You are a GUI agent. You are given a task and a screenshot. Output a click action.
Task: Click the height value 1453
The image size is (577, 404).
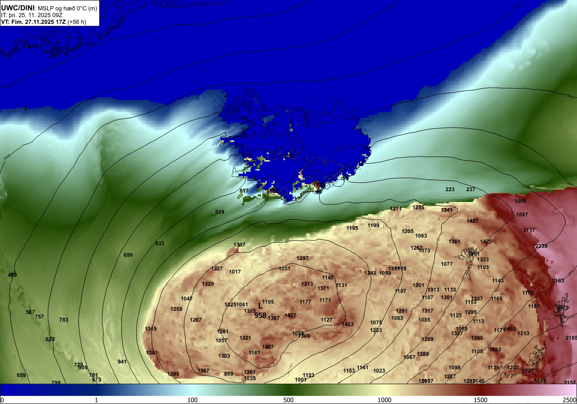tap(510, 329)
